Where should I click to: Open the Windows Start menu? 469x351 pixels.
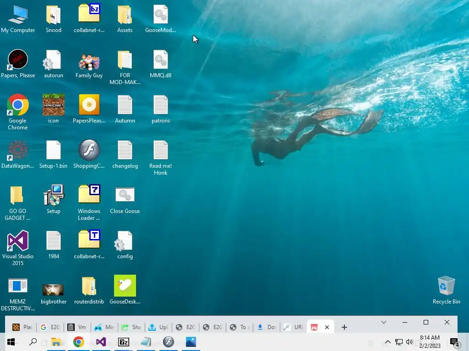[x=11, y=342]
